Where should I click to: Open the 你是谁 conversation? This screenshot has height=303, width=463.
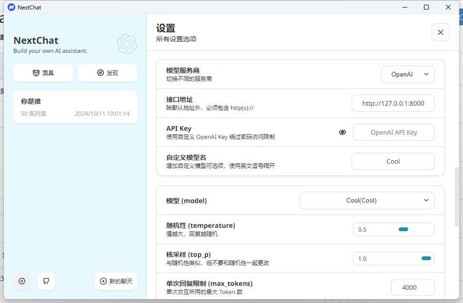tap(75, 107)
